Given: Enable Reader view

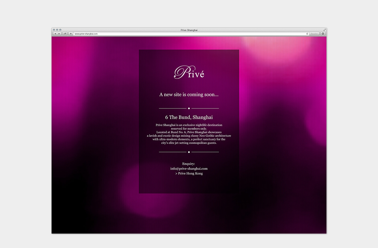Looking at the screenshot, I should tap(314, 34).
